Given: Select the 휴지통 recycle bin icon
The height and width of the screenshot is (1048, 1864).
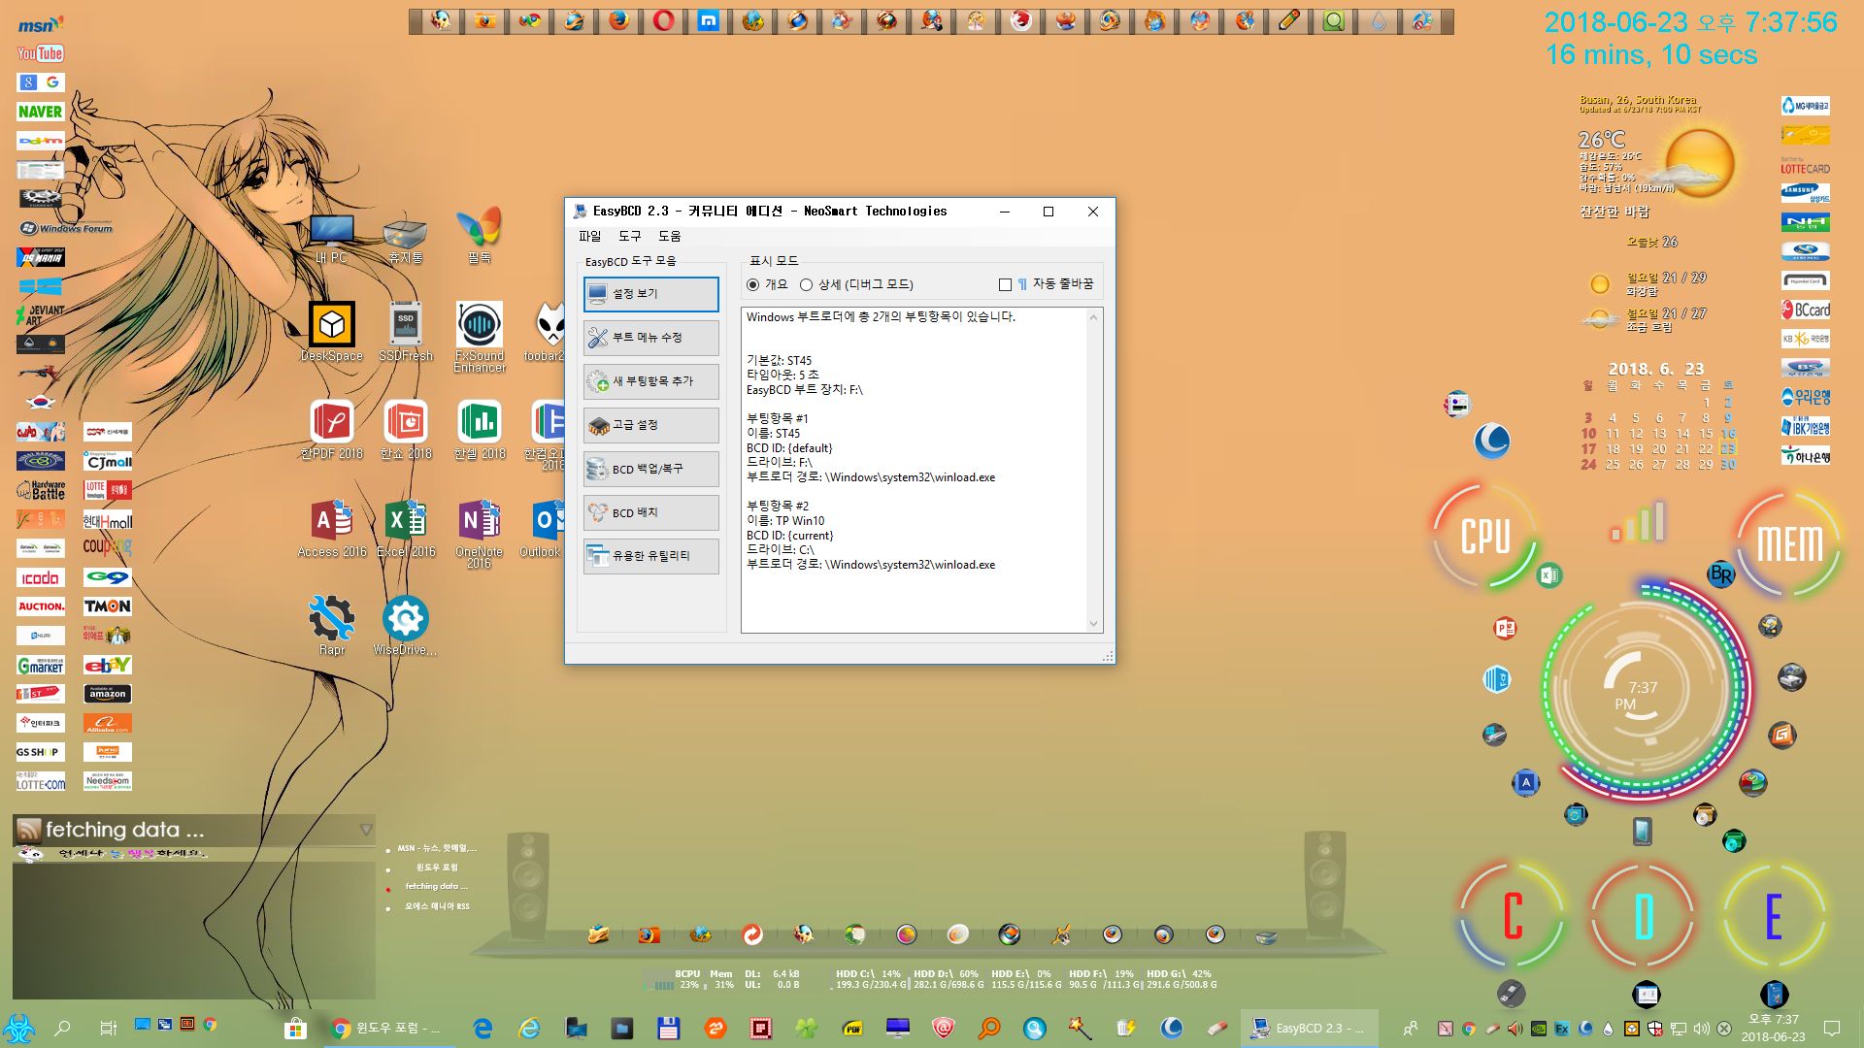Looking at the screenshot, I should 405,239.
